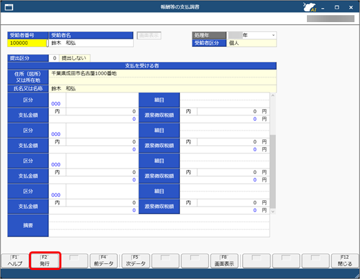This screenshot has width=360, height=279.
Task: Click the window system menu icon
Action: (9, 7)
